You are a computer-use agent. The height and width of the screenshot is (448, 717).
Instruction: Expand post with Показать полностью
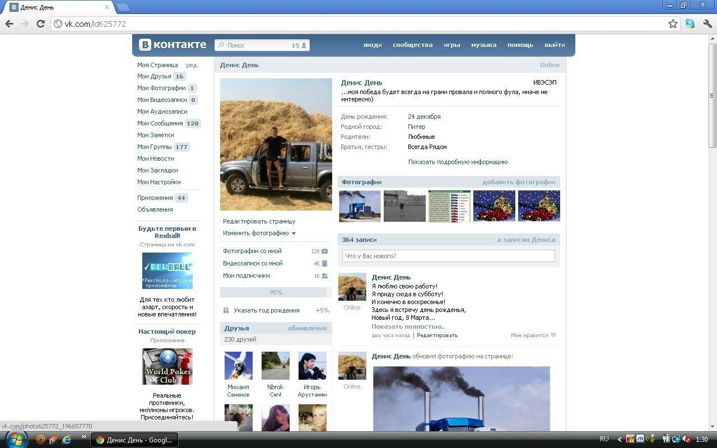coord(408,326)
